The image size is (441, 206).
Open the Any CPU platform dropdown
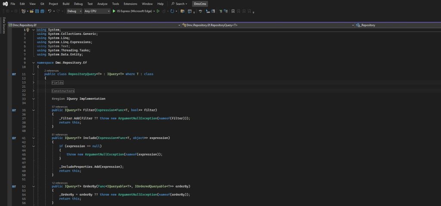tap(97, 11)
